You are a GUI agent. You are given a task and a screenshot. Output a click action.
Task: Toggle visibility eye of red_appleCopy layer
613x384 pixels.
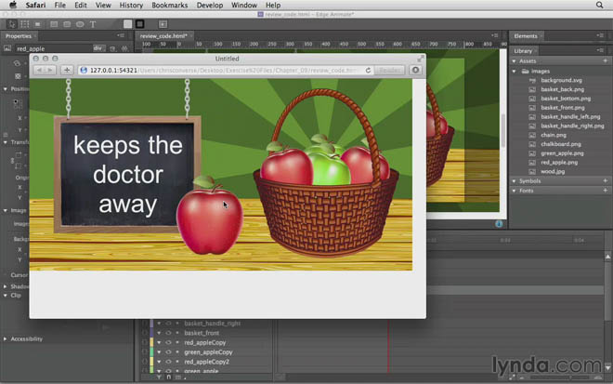click(x=168, y=342)
